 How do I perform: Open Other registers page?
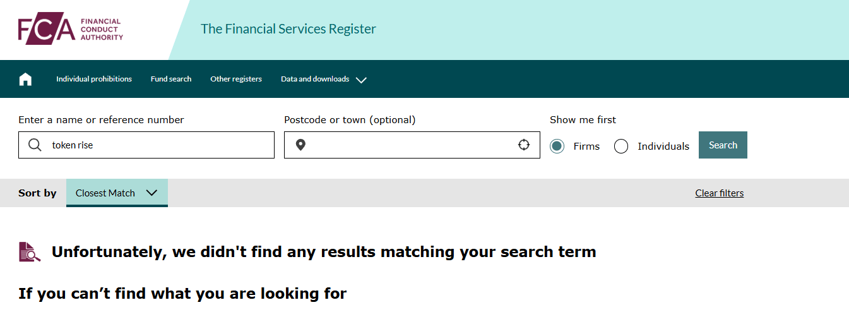236,79
